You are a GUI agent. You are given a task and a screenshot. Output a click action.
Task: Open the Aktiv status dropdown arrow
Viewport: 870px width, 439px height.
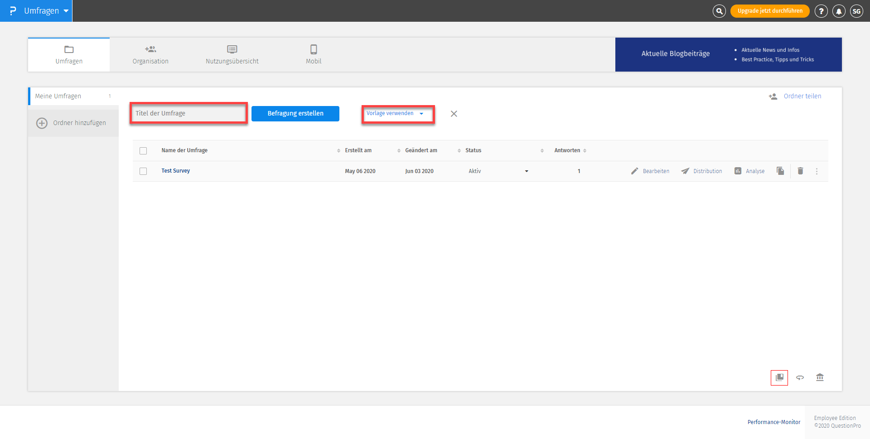coord(527,171)
